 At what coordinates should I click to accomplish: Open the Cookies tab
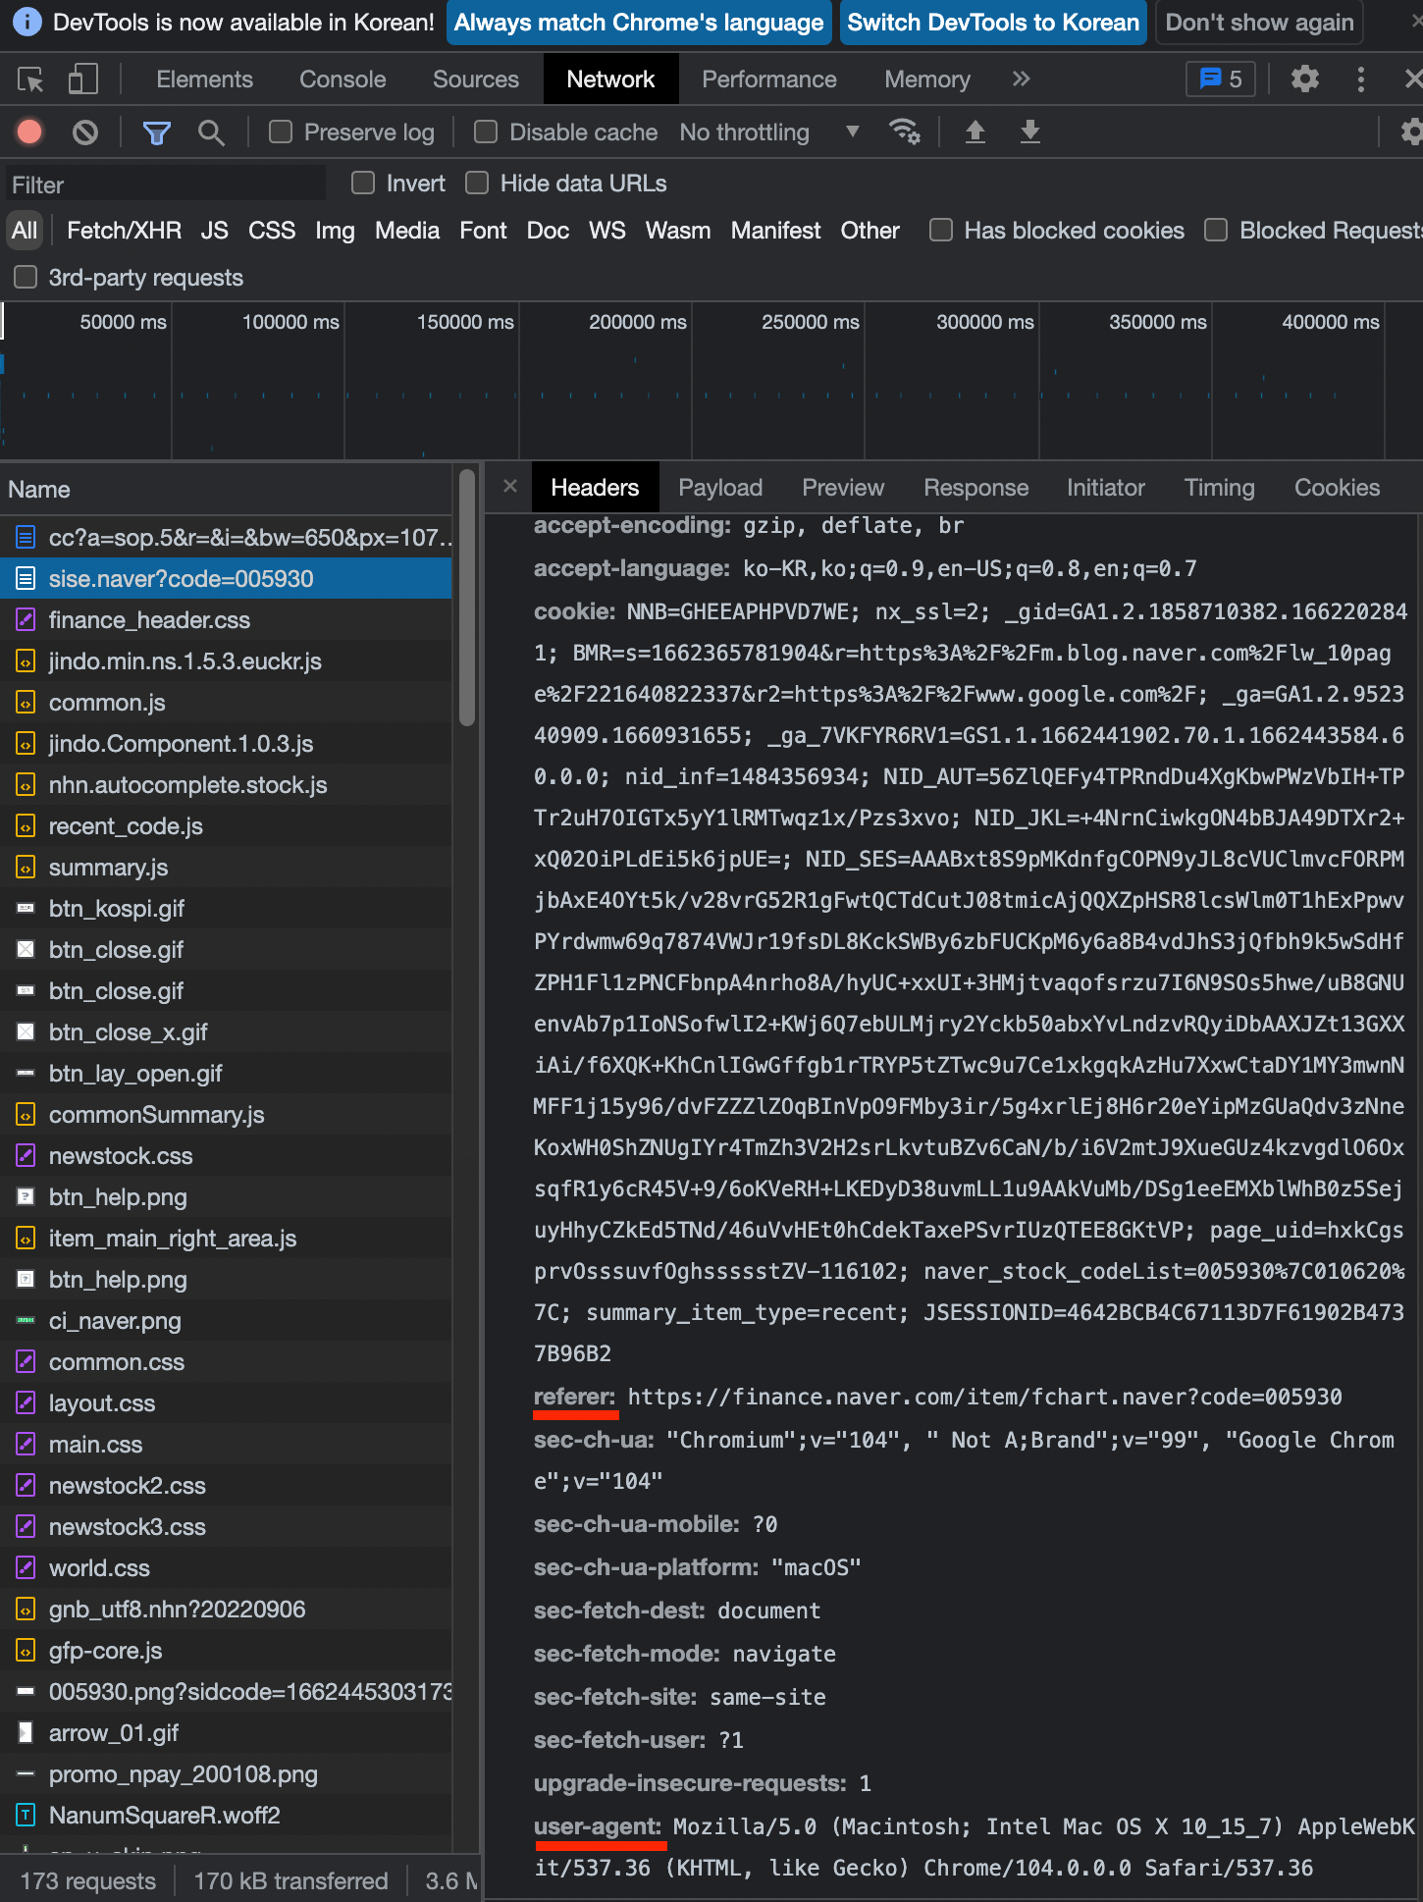tap(1337, 488)
